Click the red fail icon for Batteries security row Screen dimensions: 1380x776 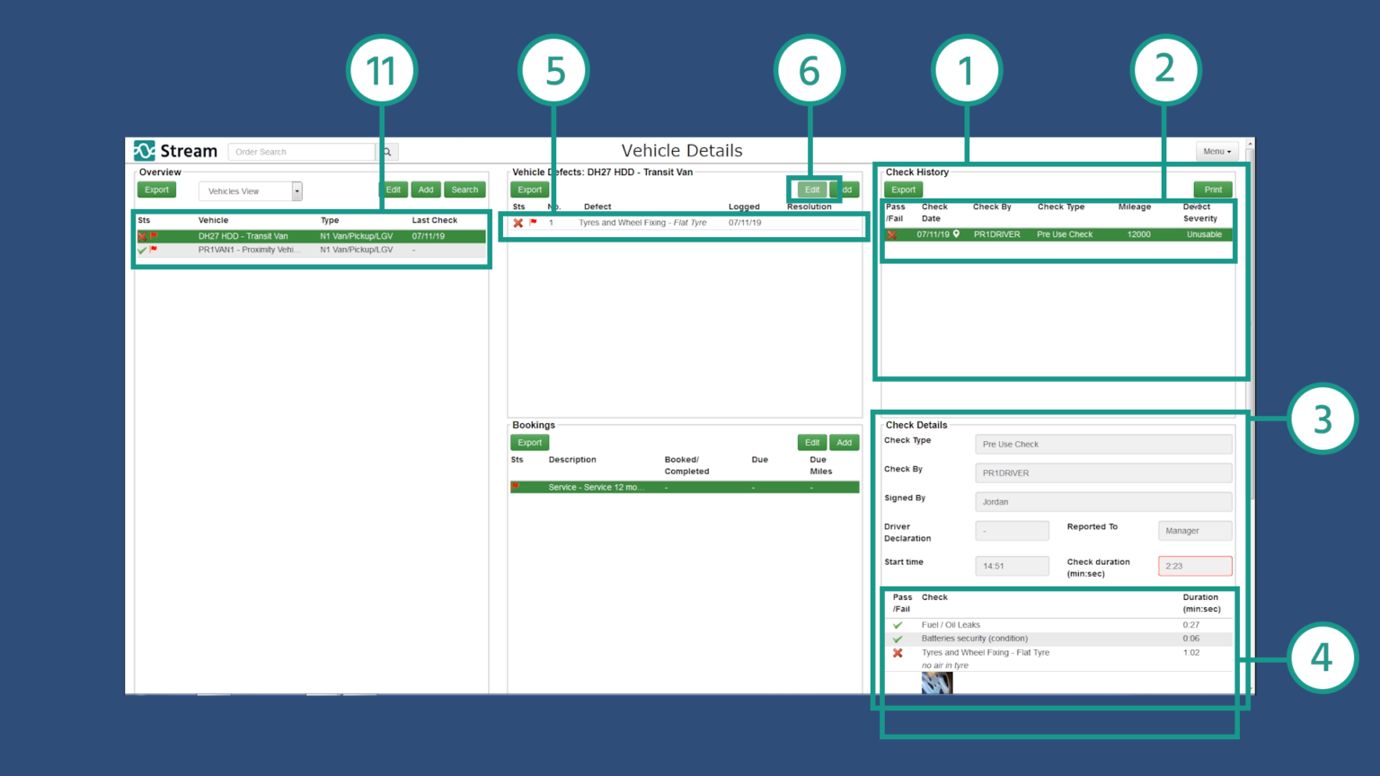point(898,639)
